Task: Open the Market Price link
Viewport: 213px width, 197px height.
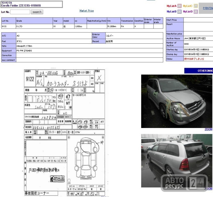Action: pyautogui.click(x=87, y=11)
